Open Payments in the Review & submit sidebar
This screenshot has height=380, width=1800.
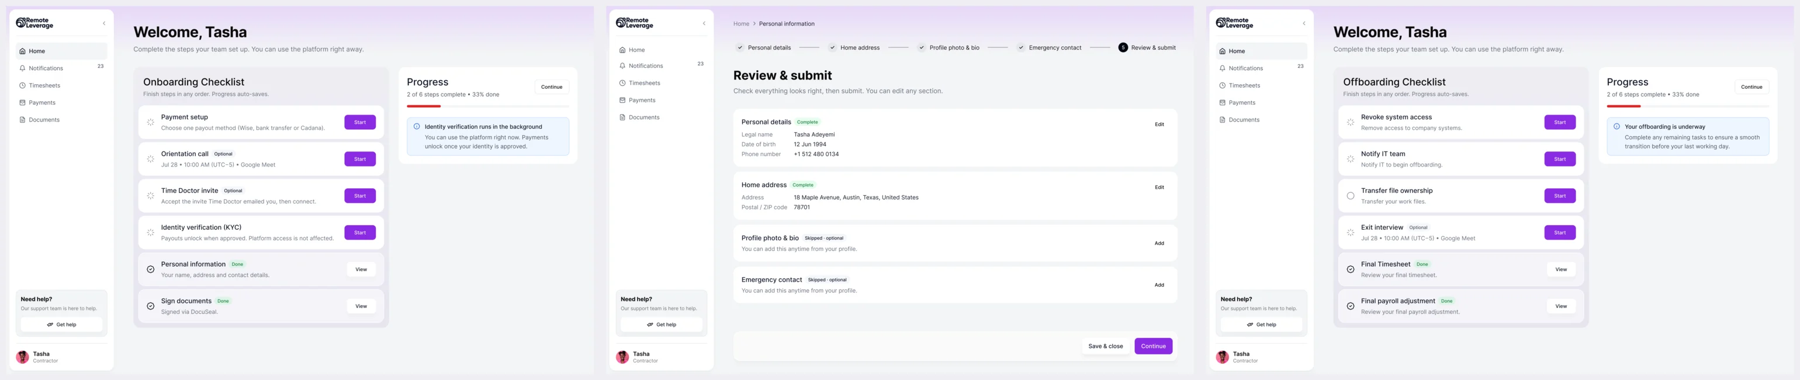661,100
